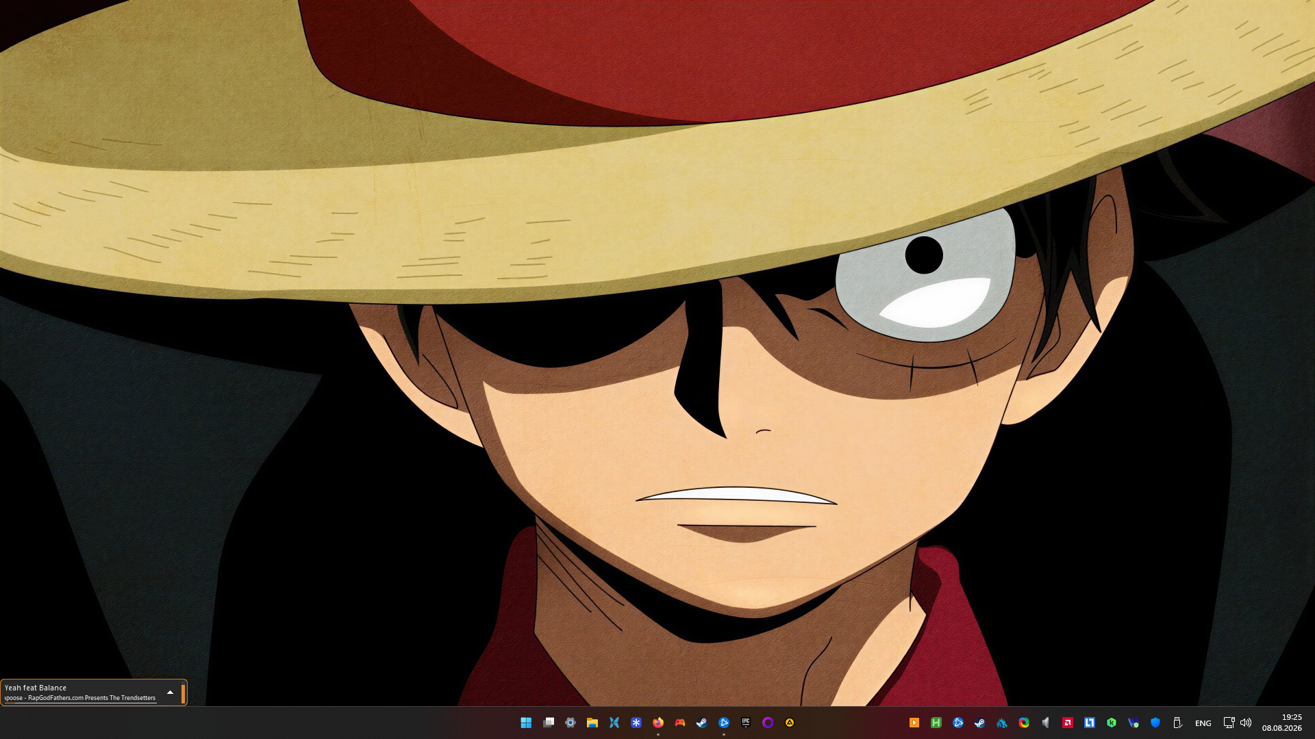1315x739 pixels.
Task: Open Task View from the taskbar
Action: (549, 723)
